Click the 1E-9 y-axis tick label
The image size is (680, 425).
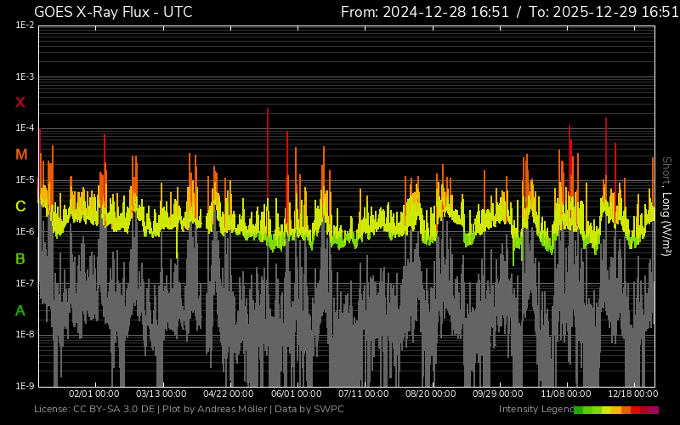click(x=24, y=386)
